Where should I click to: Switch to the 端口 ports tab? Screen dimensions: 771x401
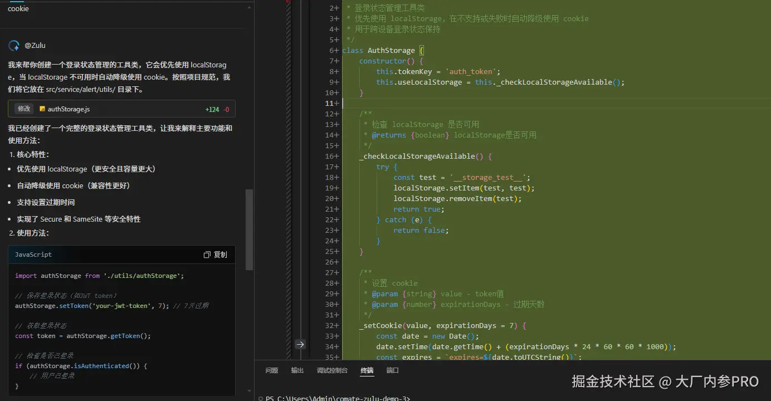392,370
